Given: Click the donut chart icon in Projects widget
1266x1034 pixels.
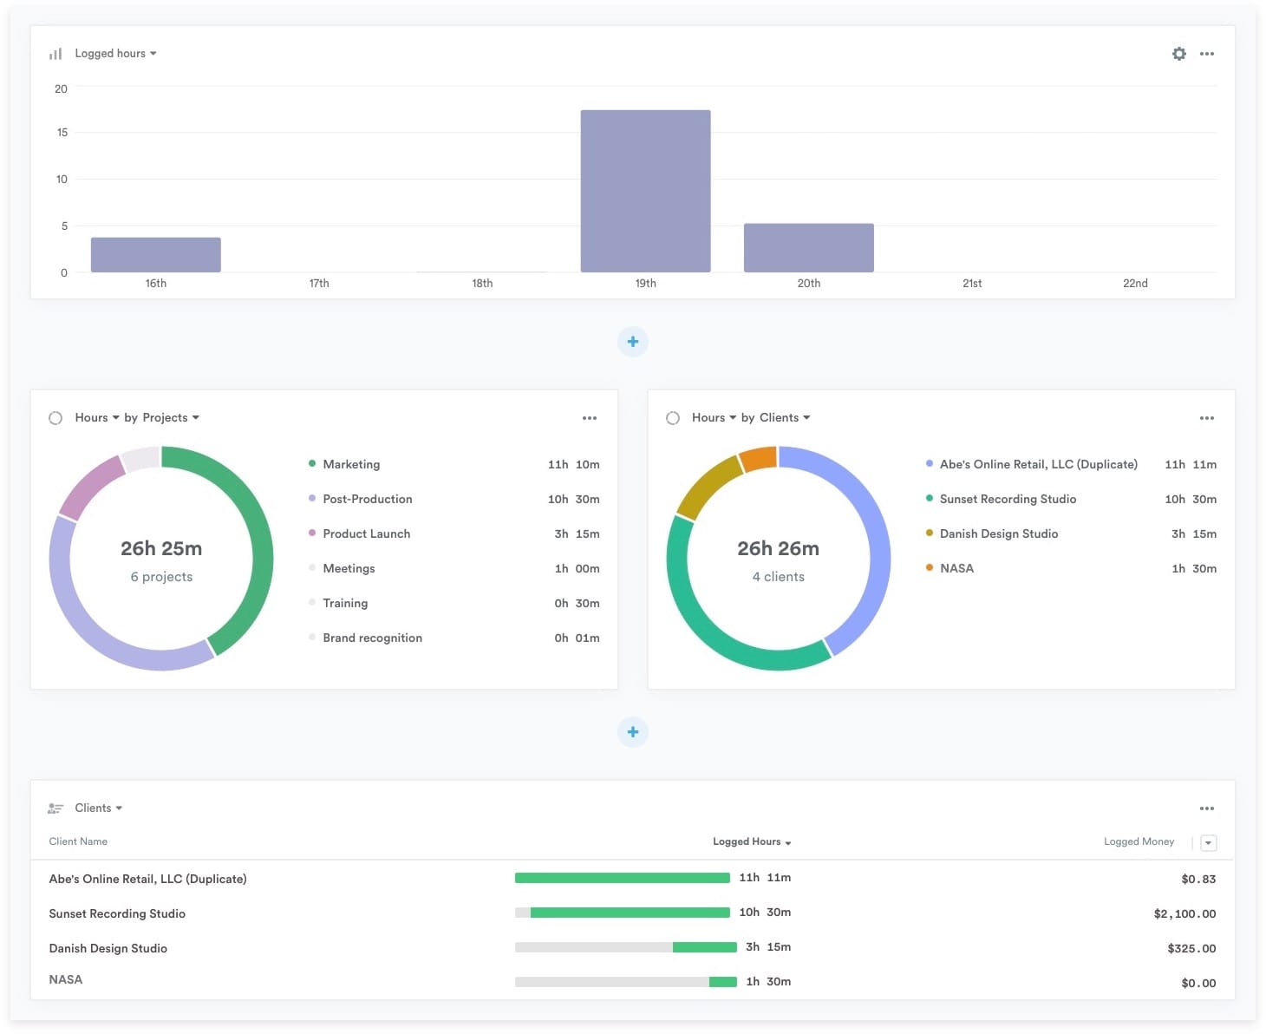Looking at the screenshot, I should coord(55,418).
